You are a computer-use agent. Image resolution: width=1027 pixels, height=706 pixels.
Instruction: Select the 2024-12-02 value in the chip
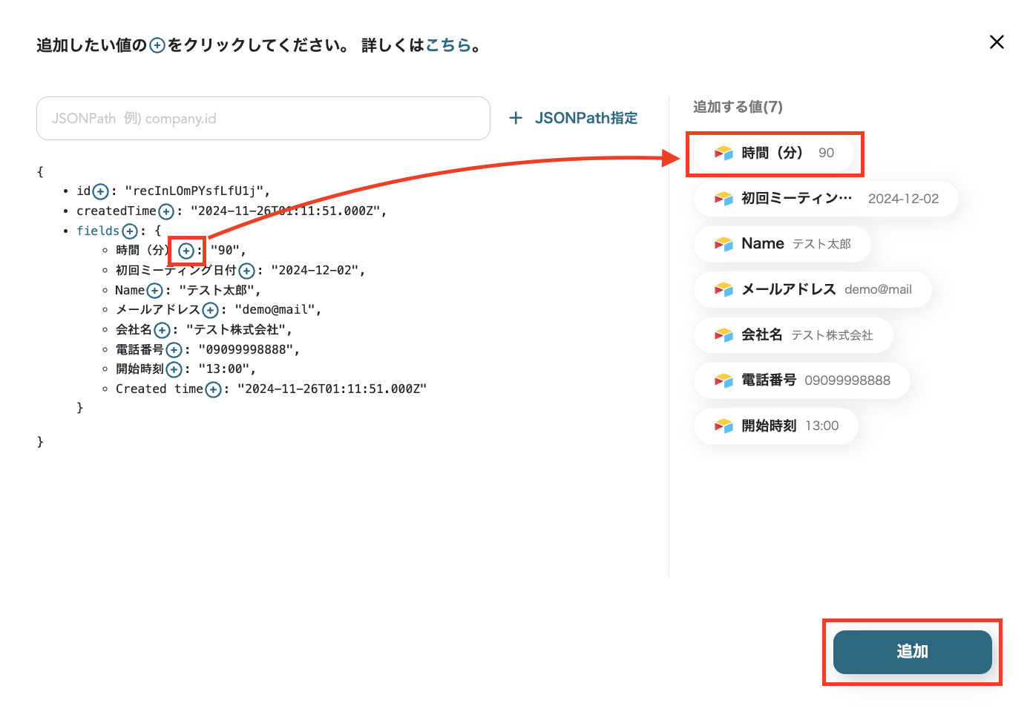coord(903,199)
